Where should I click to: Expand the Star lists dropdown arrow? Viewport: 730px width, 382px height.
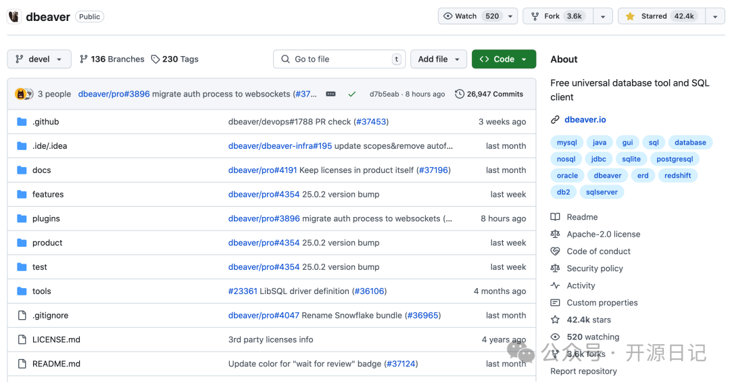point(715,16)
